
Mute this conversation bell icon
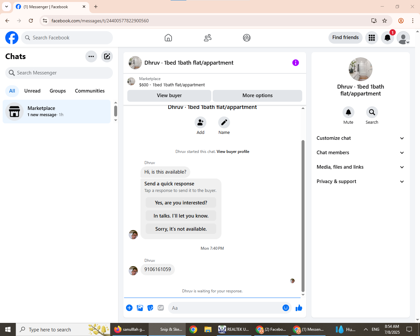pos(348,112)
